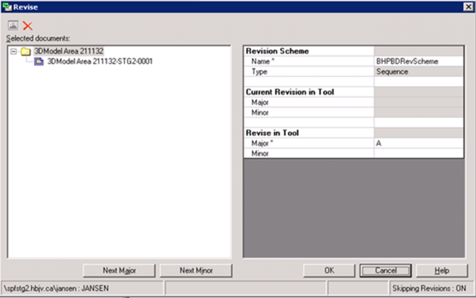Click the Revise window title bar icon
The height and width of the screenshot is (298, 476).
7,6
